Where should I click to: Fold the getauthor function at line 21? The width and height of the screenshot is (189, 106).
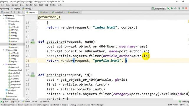(37, 61)
